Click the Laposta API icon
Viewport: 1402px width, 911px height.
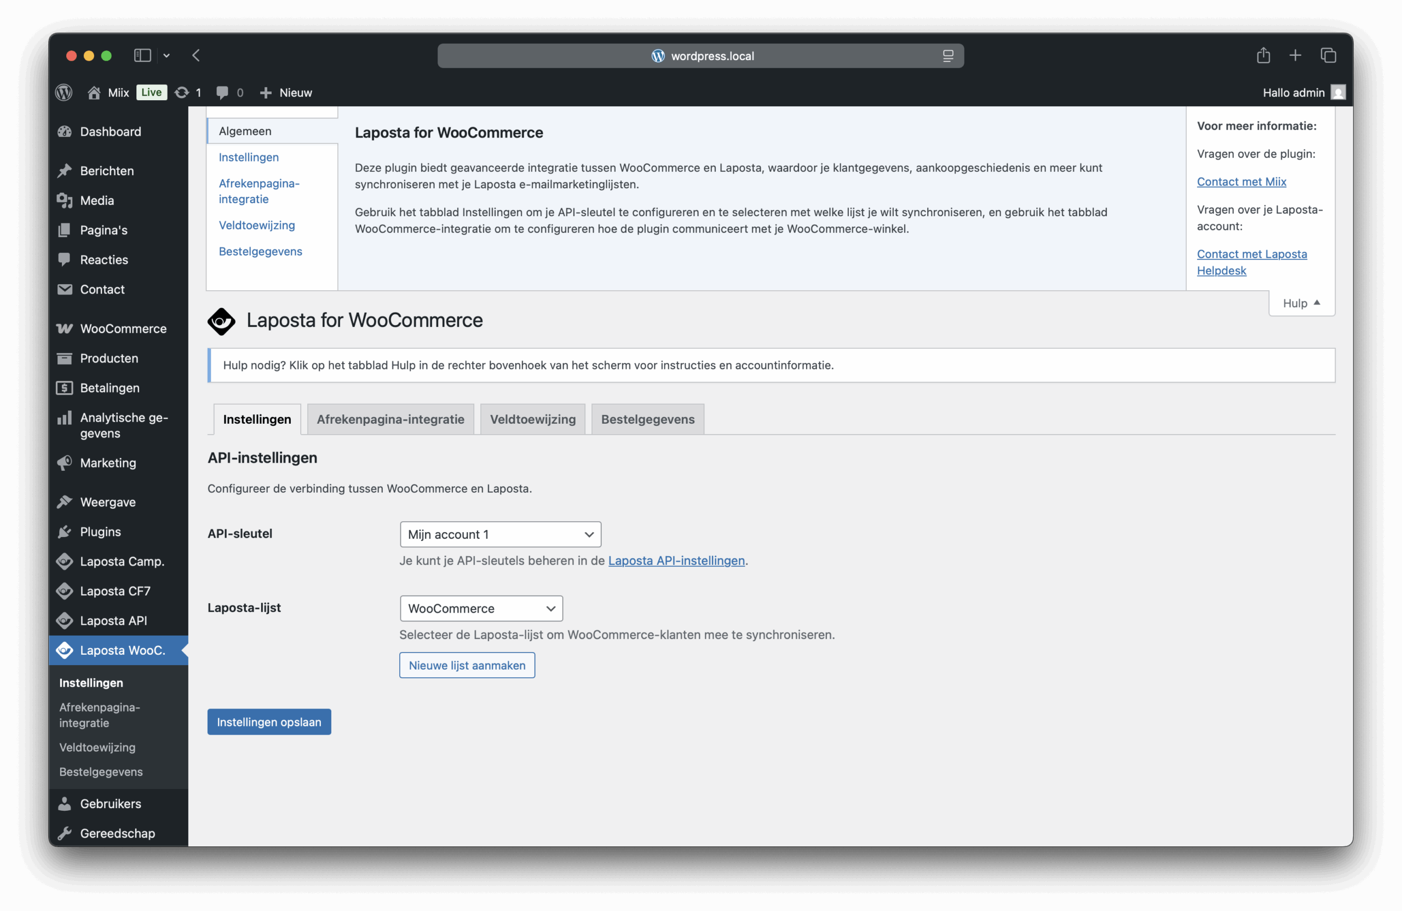tap(65, 620)
